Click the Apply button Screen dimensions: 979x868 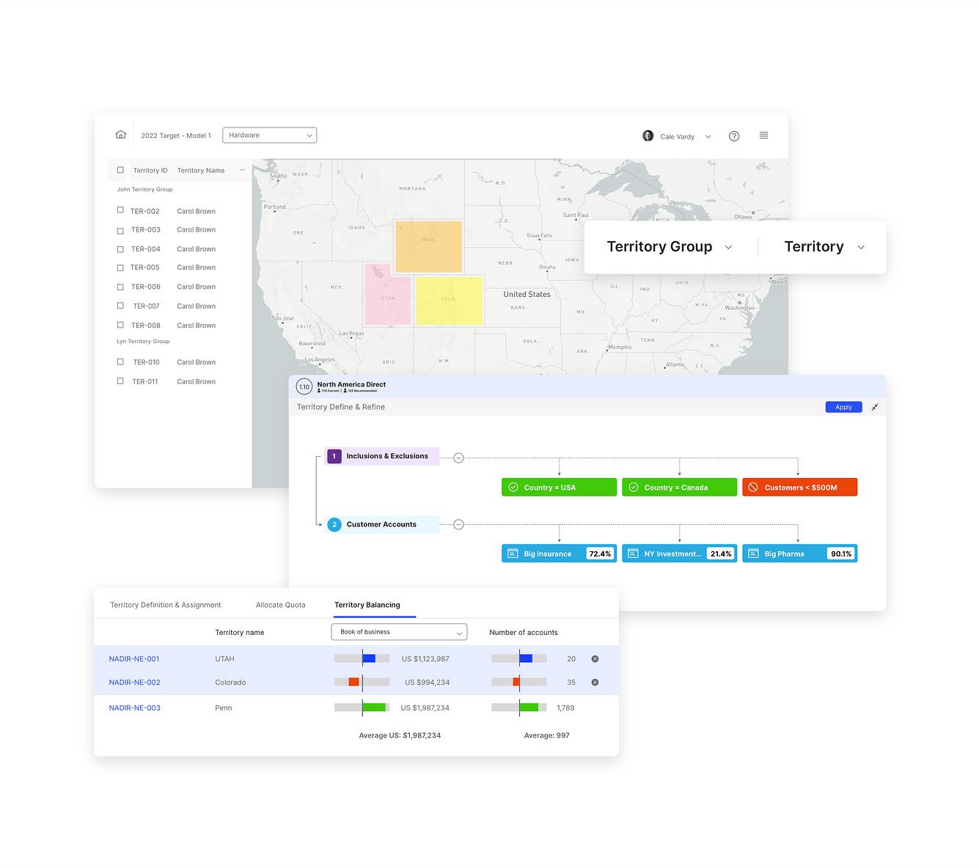click(843, 407)
